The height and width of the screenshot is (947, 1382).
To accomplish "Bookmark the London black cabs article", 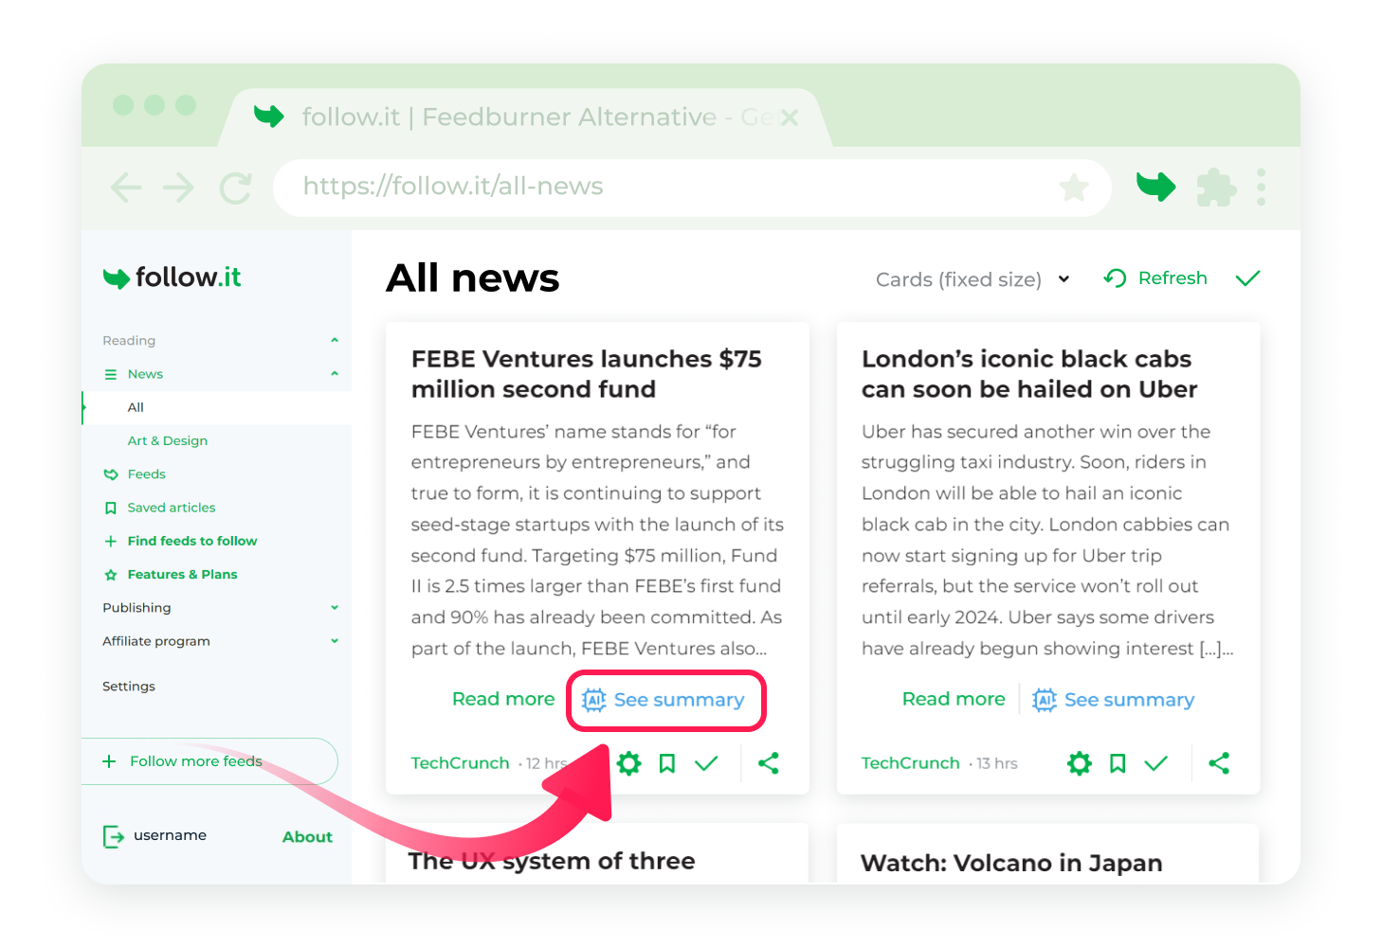I will point(1118,763).
